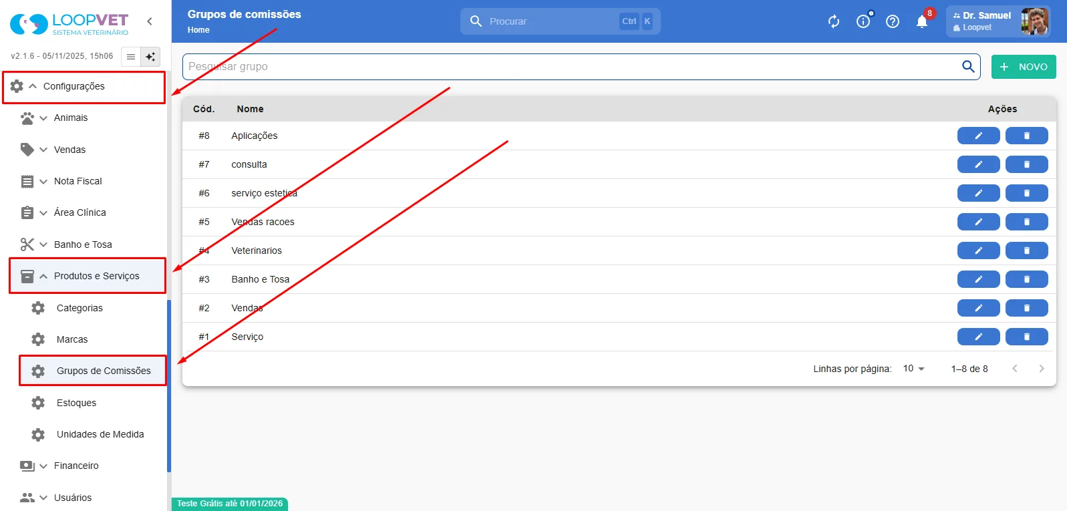Delete the Veterinarios group
1067x511 pixels.
[1026, 250]
